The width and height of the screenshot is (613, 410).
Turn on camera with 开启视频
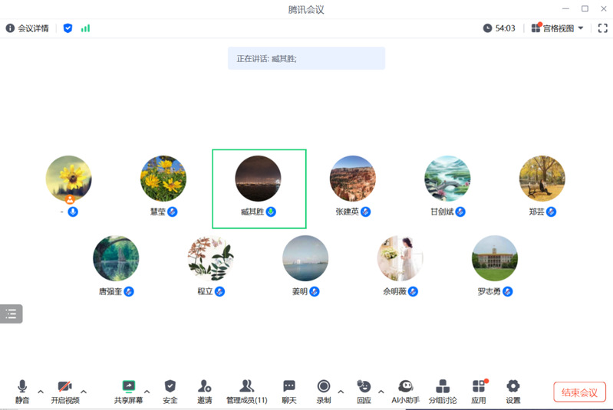65,386
